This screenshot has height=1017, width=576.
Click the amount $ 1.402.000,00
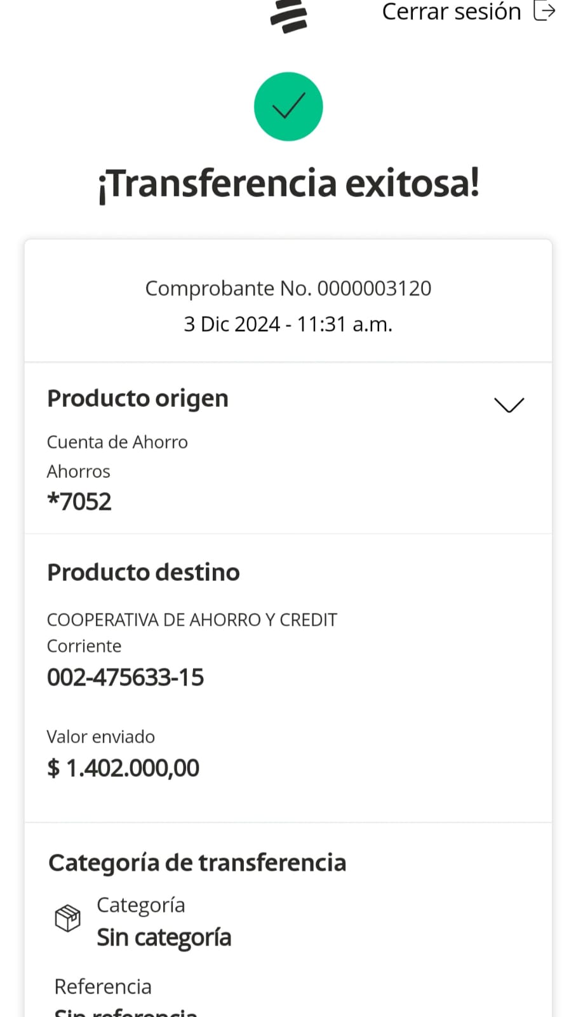pyautogui.click(x=123, y=768)
